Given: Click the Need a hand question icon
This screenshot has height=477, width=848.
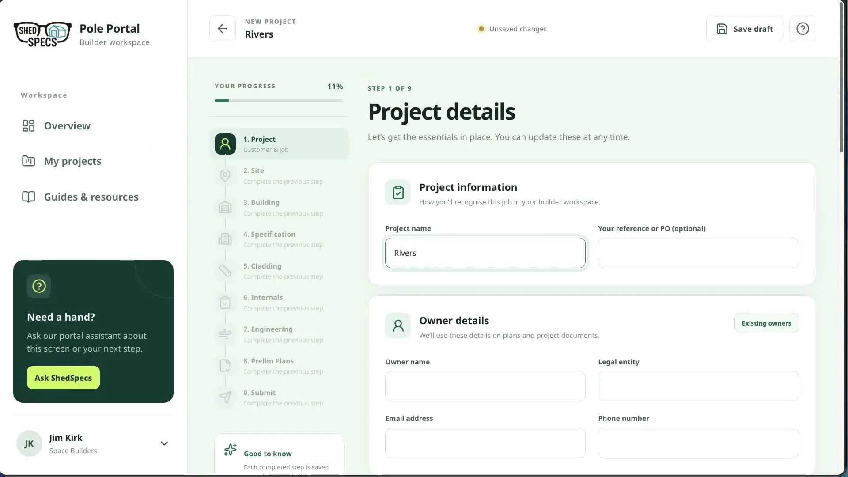Looking at the screenshot, I should (39, 286).
